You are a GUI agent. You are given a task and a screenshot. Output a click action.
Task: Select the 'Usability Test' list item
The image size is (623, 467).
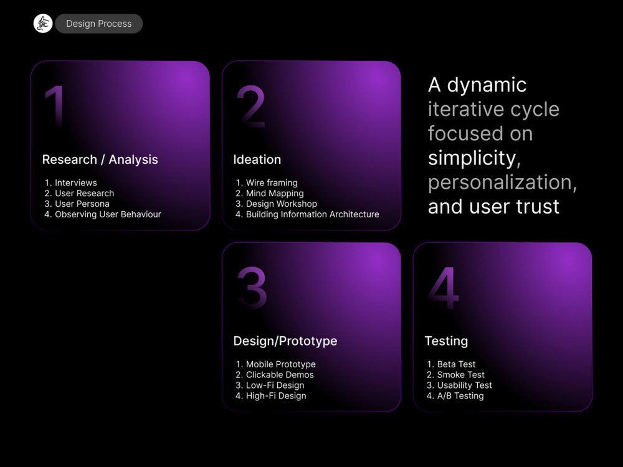pos(459,385)
